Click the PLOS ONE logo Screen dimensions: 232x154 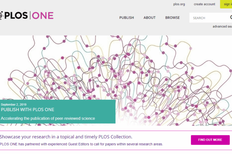click(27, 15)
